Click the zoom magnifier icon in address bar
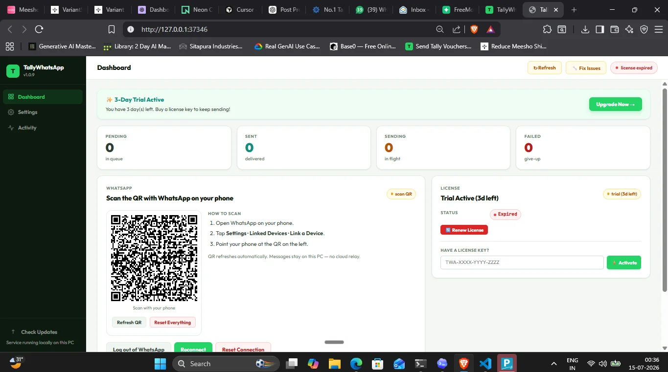 pyautogui.click(x=440, y=29)
